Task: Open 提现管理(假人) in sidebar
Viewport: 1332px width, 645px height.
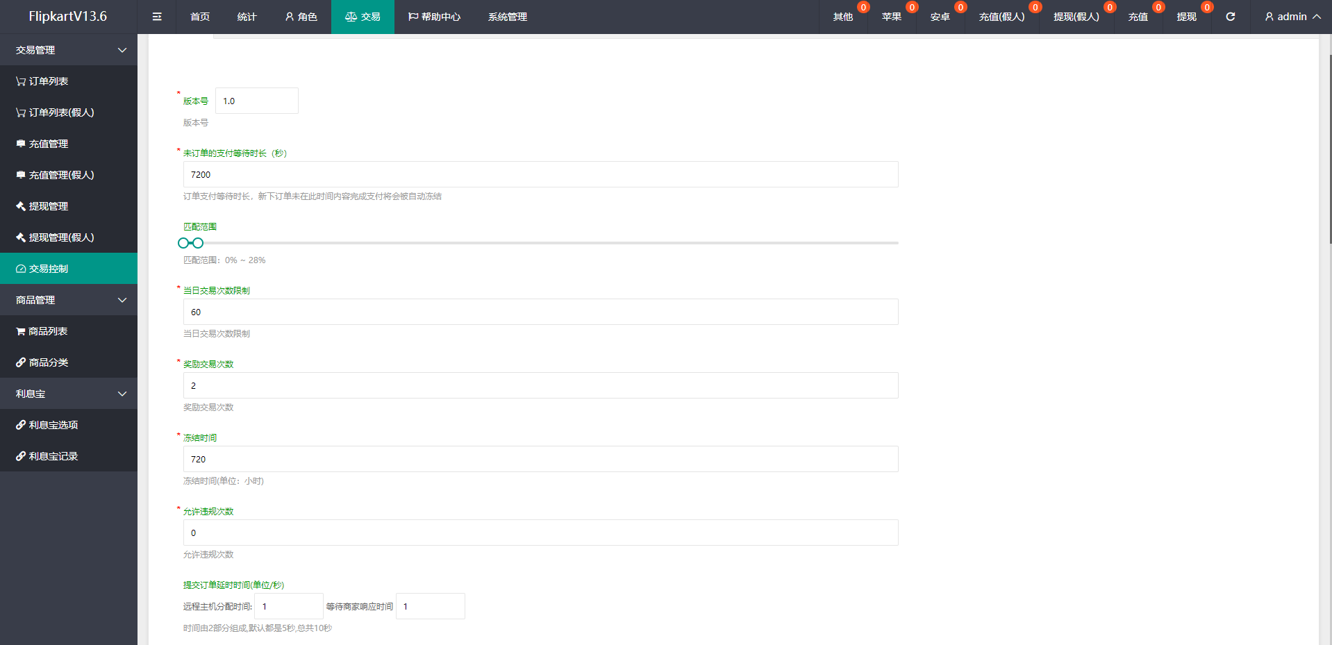Action: tap(69, 237)
